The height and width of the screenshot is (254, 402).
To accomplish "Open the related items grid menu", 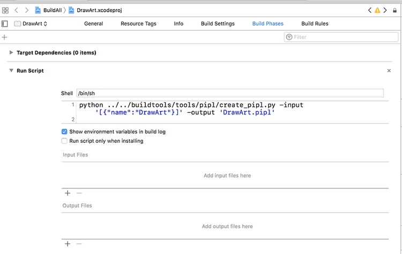I will pos(5,10).
